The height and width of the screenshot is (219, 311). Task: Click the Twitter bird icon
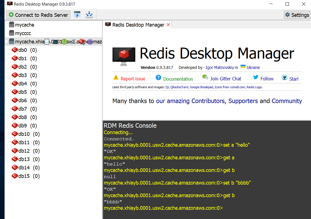pyautogui.click(x=256, y=77)
